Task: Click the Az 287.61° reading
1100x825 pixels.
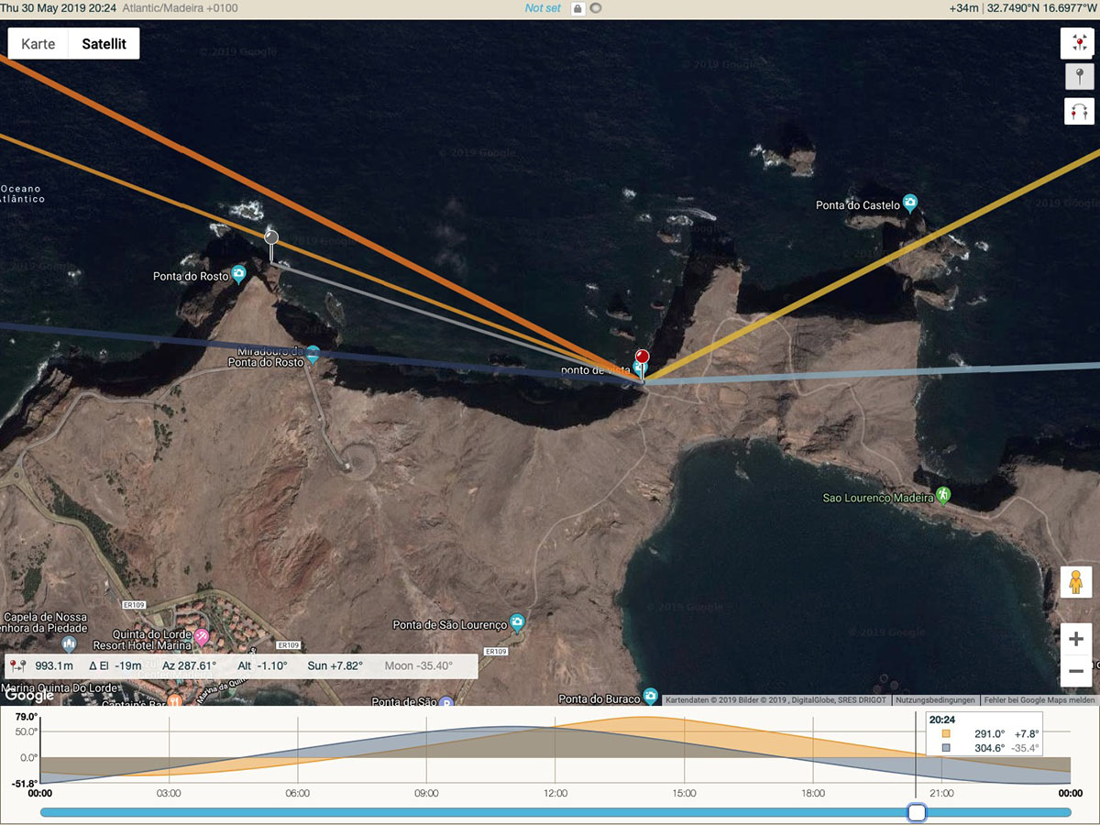Action: [x=190, y=666]
